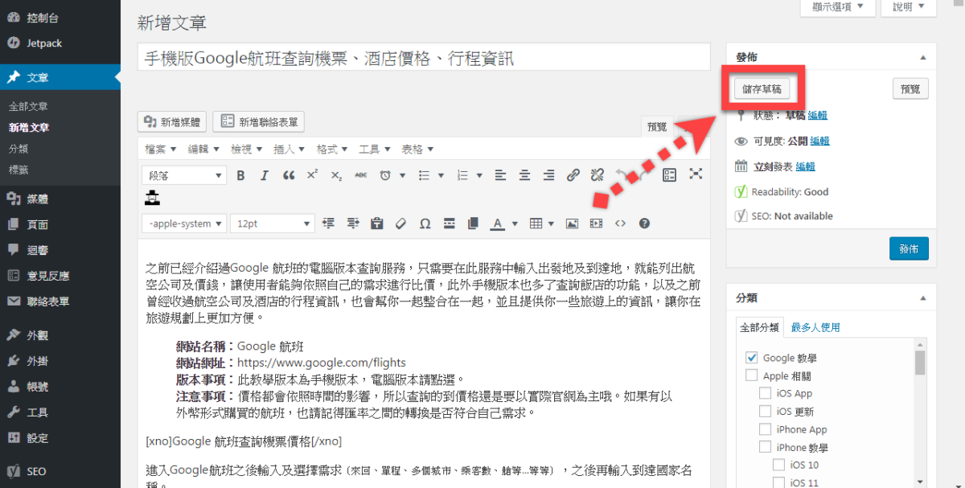Open the -apple-system font family dropdown
This screenshot has height=488, width=965.
(184, 223)
